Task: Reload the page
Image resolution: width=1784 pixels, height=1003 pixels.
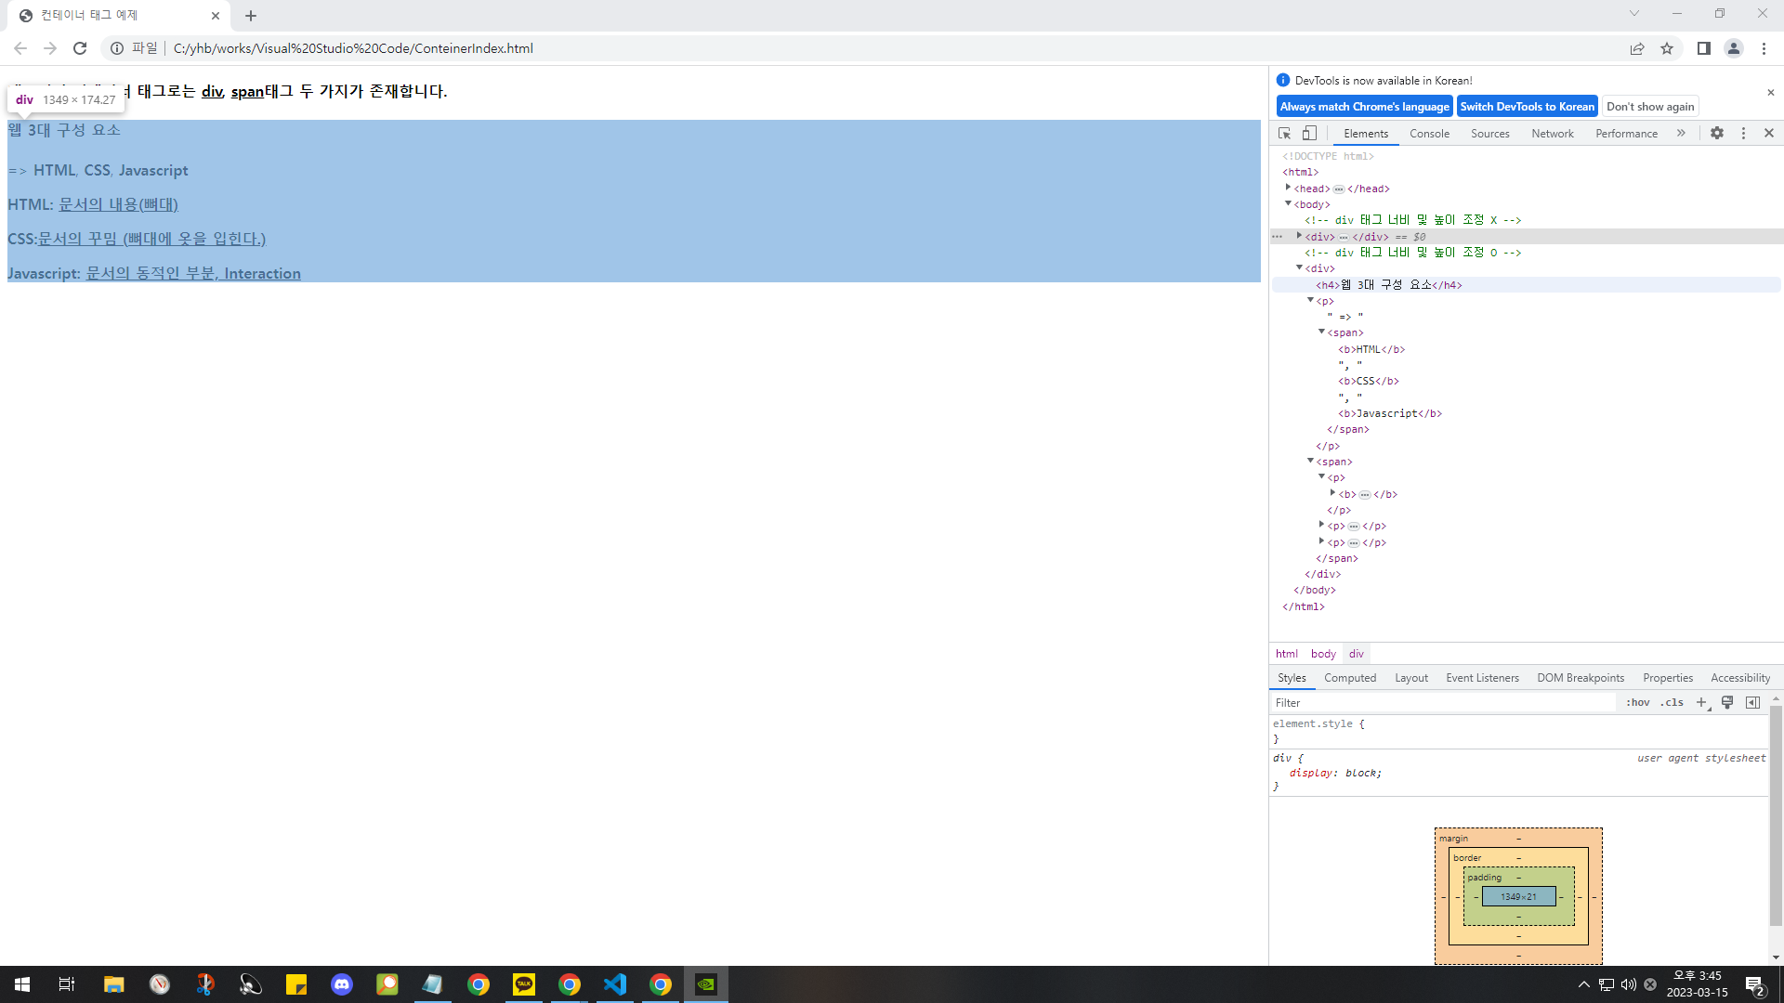Action: coord(80,48)
